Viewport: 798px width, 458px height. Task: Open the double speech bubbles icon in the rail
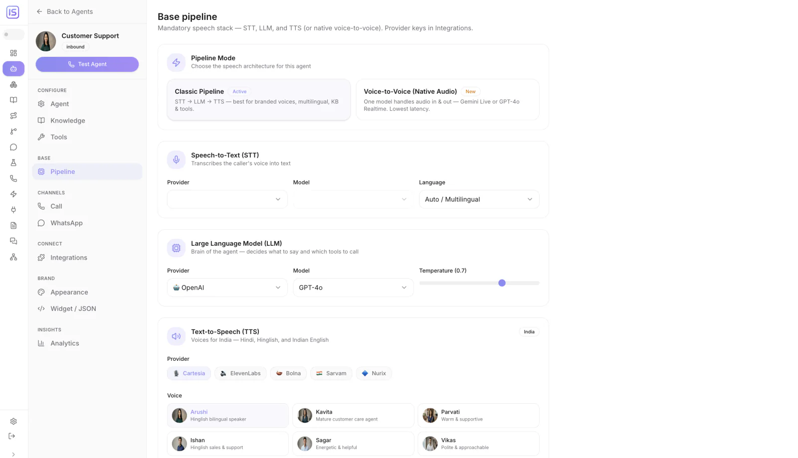(13, 241)
